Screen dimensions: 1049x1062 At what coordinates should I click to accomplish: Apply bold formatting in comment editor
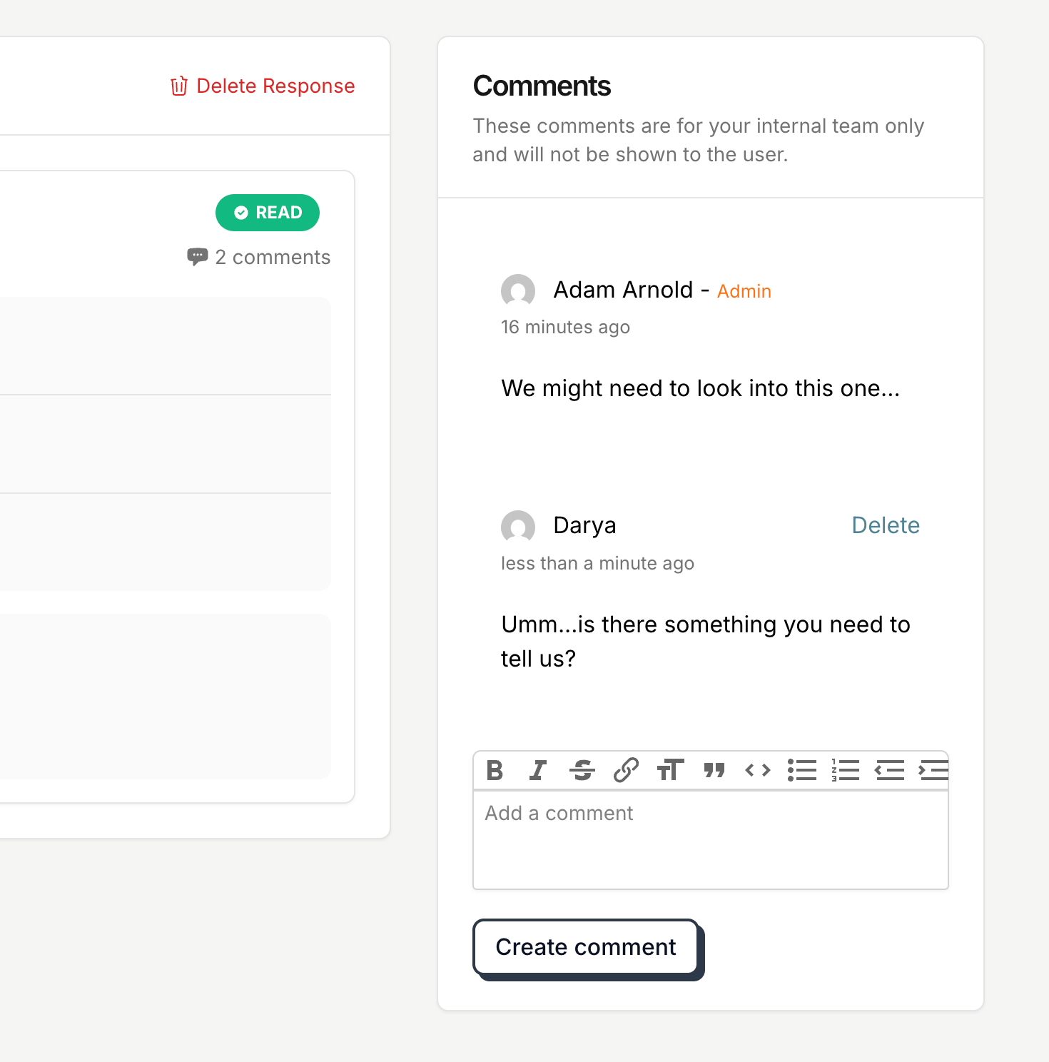(495, 771)
